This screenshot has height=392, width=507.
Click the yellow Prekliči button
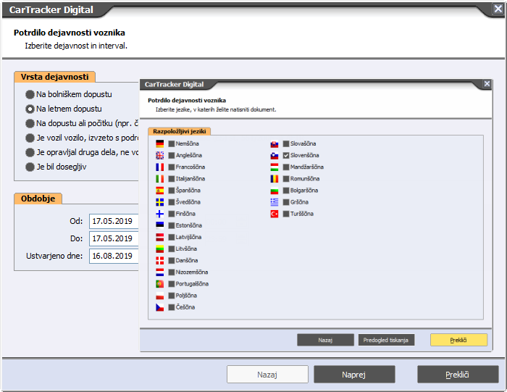(x=458, y=340)
